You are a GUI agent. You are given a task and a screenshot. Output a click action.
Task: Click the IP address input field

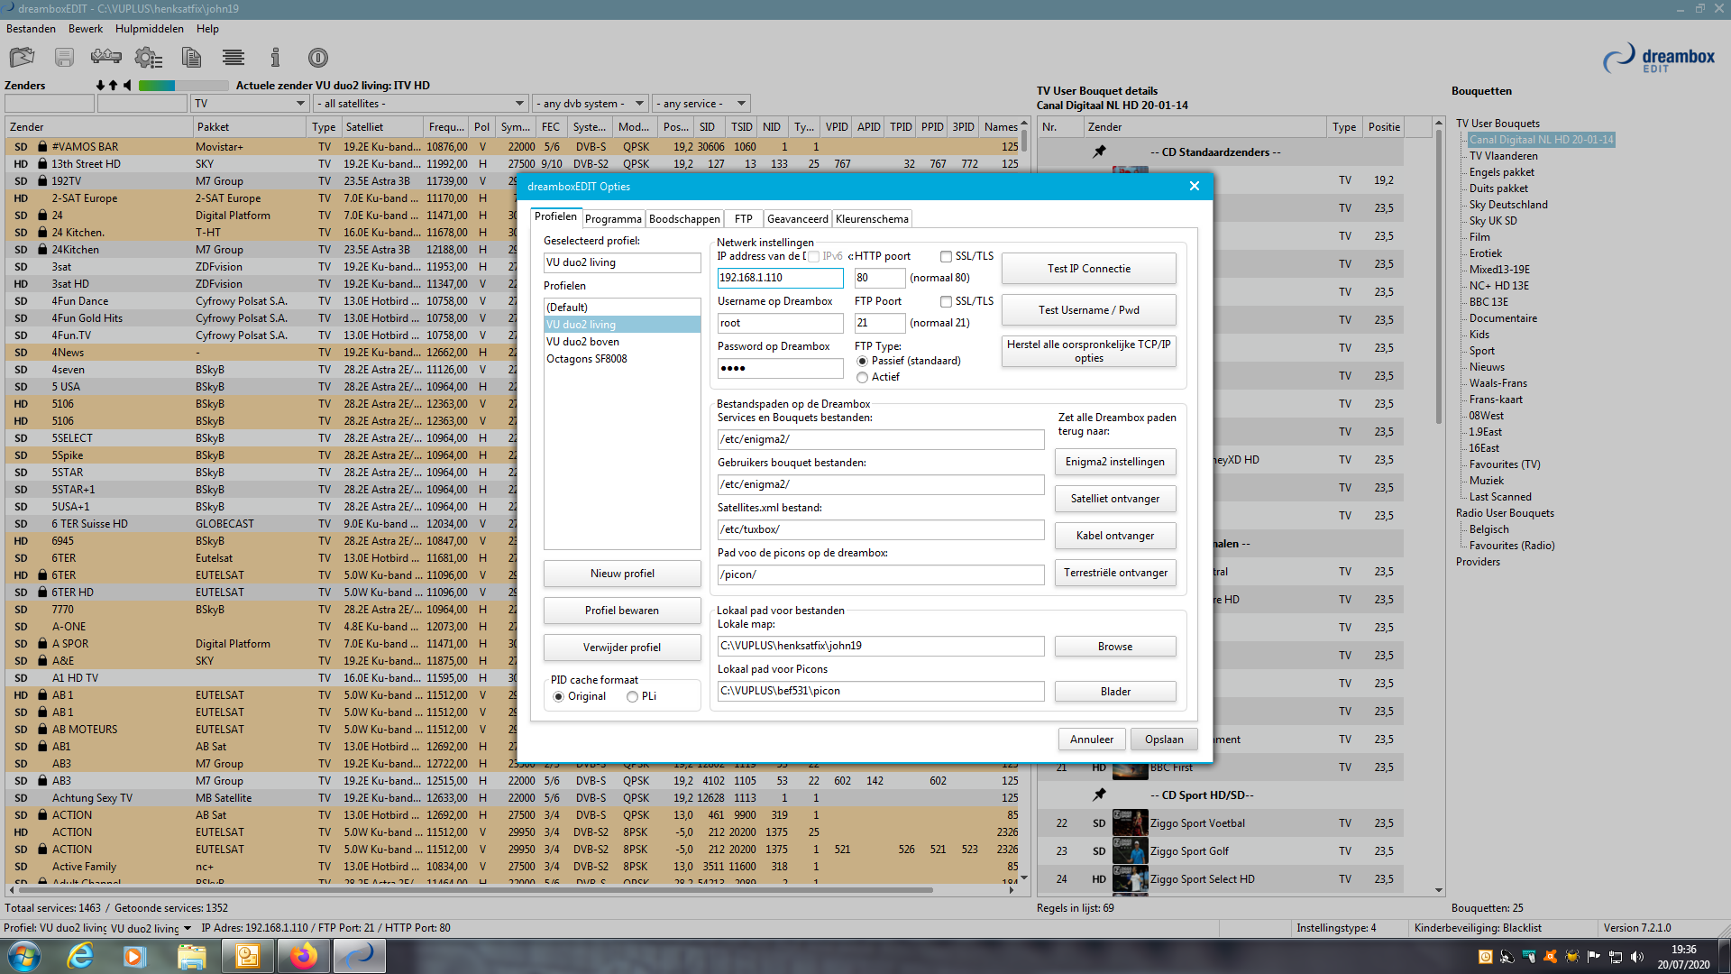point(780,278)
